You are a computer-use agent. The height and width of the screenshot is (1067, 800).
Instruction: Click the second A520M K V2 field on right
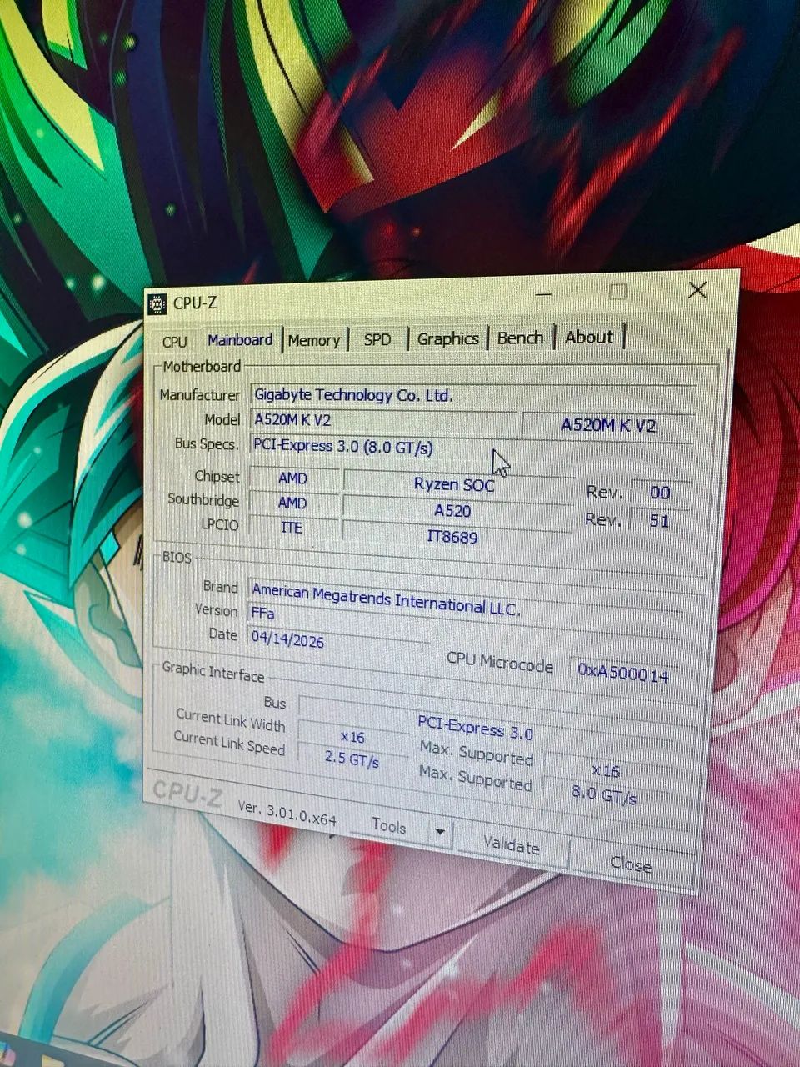click(608, 425)
